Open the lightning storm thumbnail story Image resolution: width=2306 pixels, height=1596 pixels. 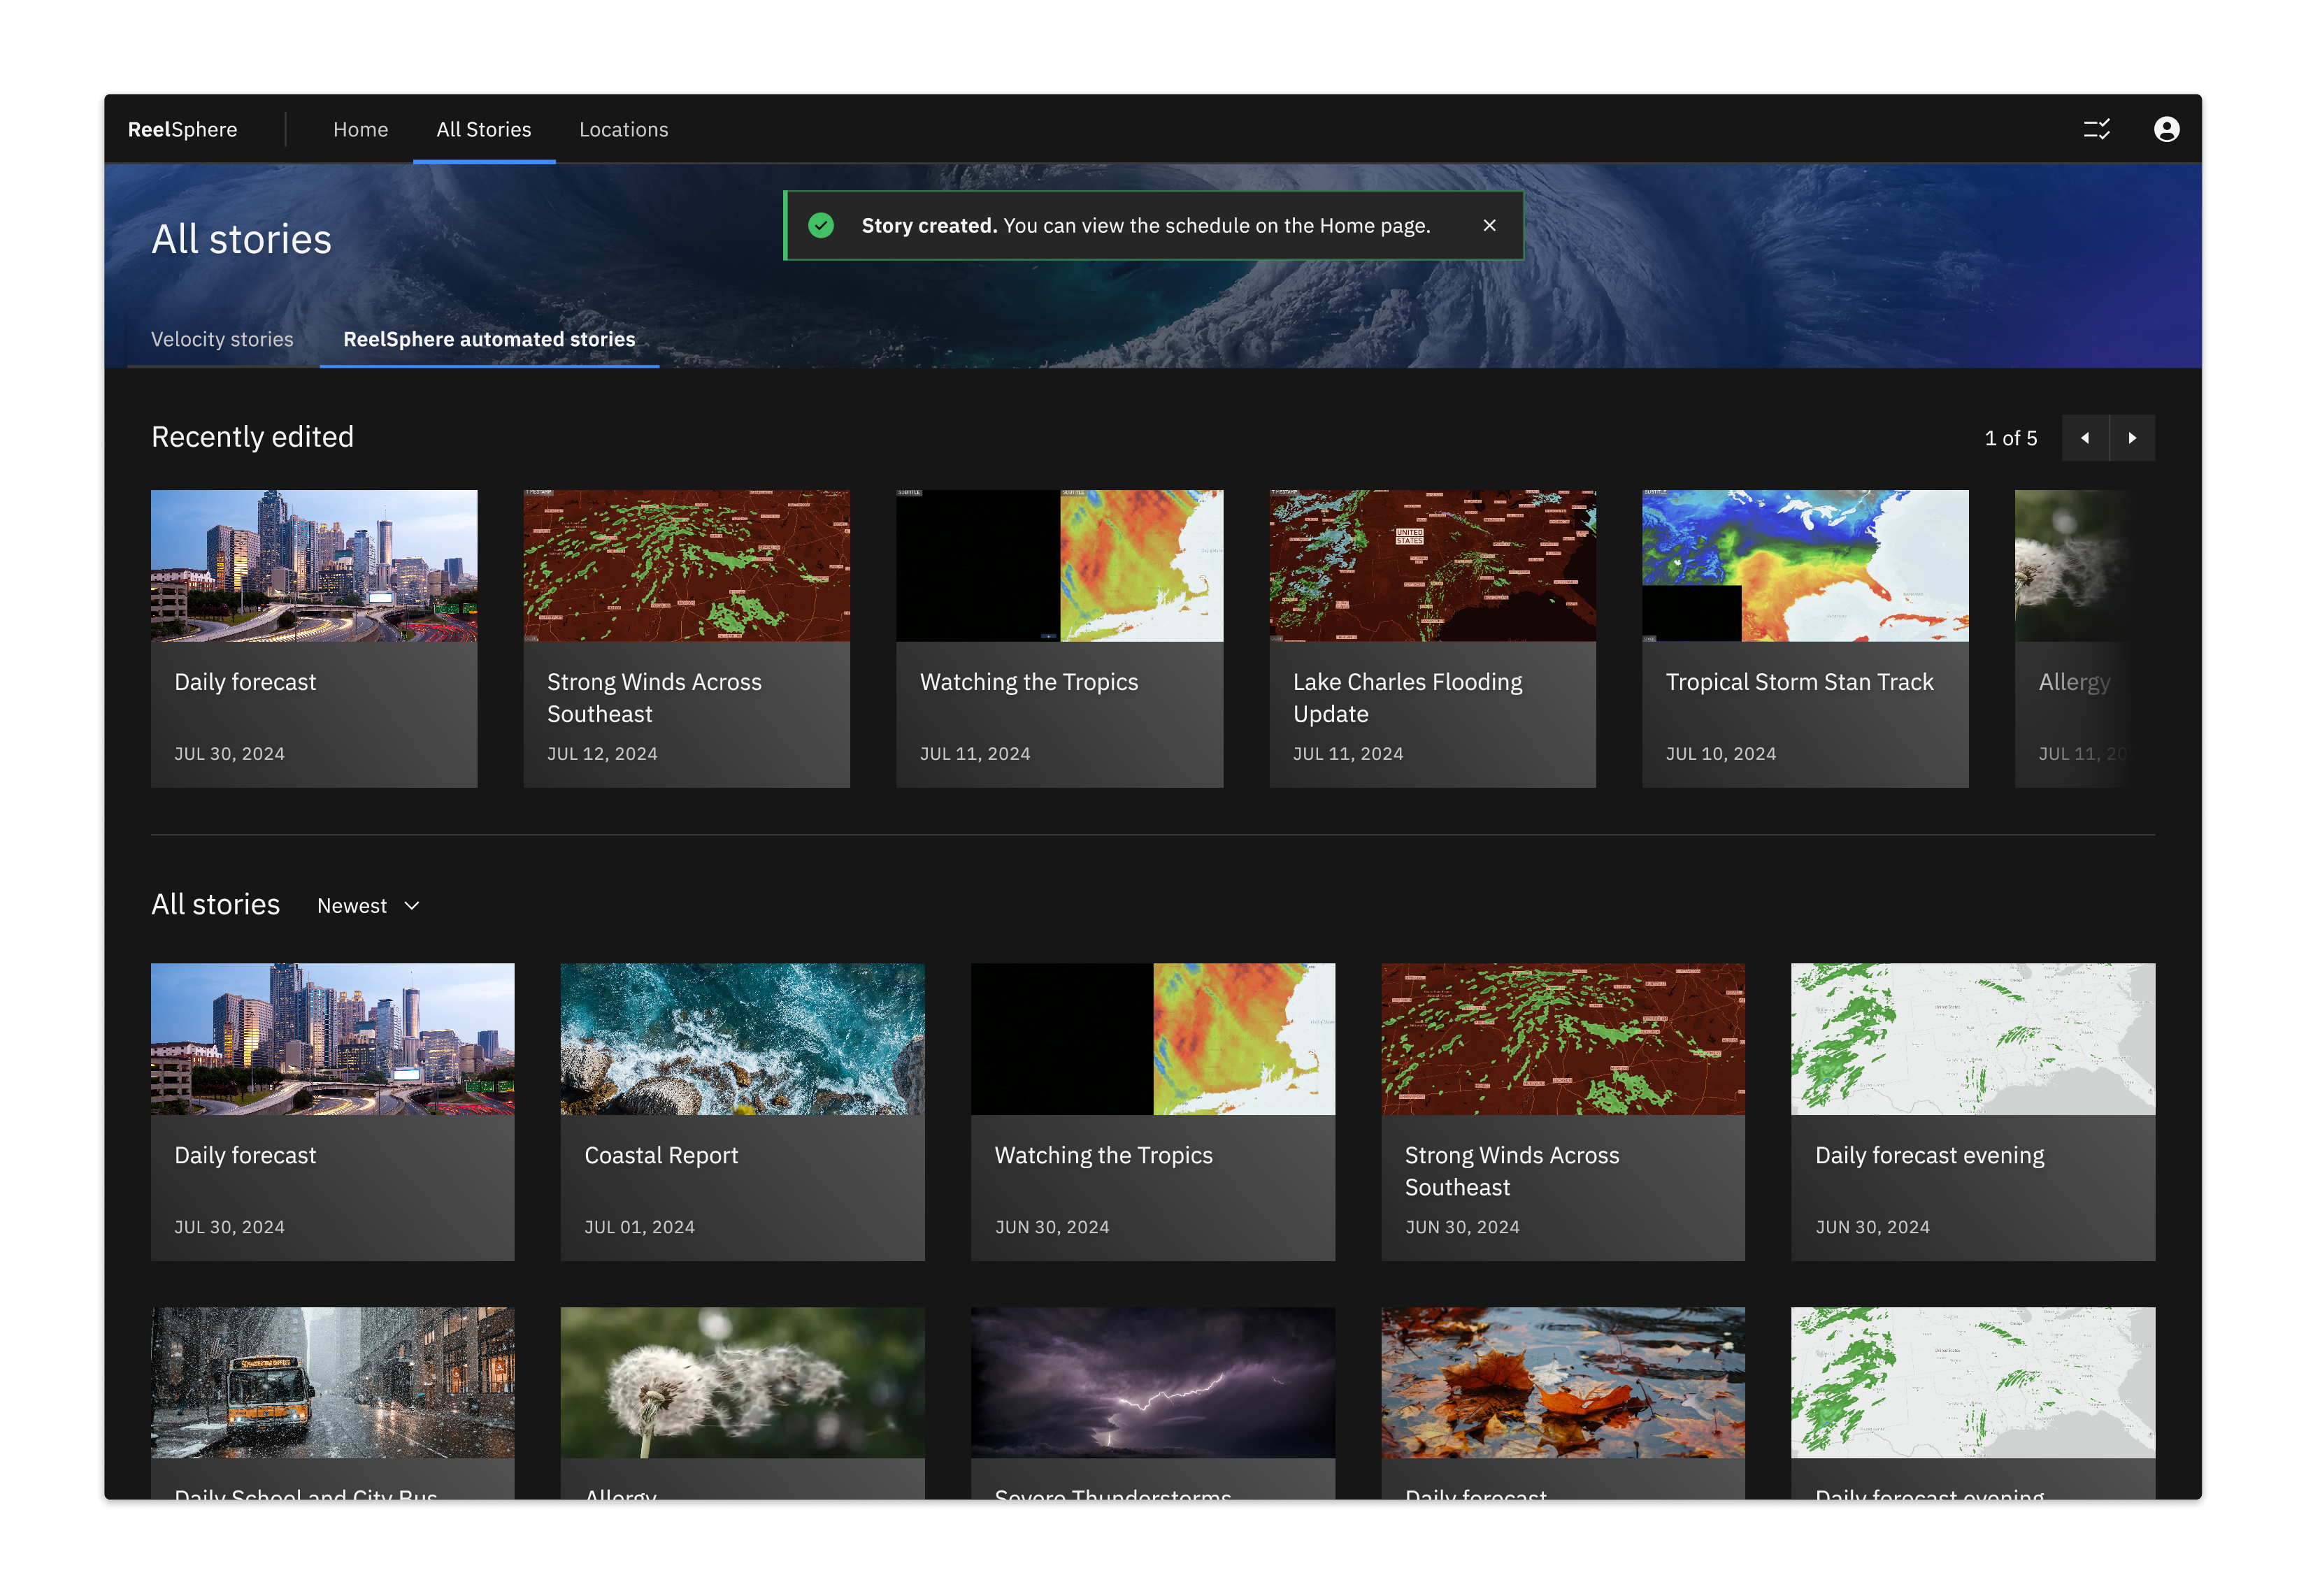(1152, 1383)
